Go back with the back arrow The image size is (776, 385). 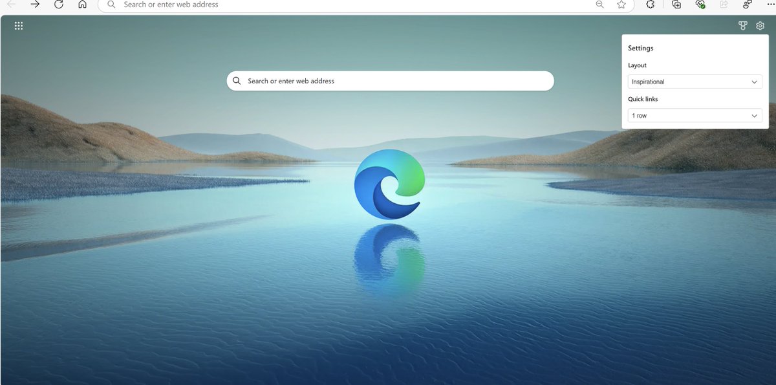click(x=12, y=4)
